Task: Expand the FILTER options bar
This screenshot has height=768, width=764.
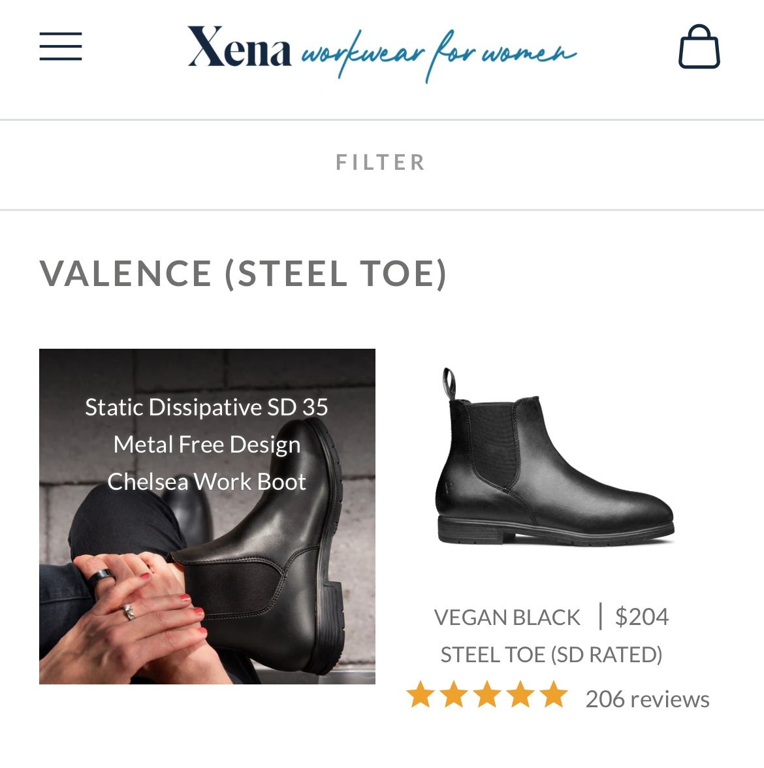Action: click(x=381, y=163)
